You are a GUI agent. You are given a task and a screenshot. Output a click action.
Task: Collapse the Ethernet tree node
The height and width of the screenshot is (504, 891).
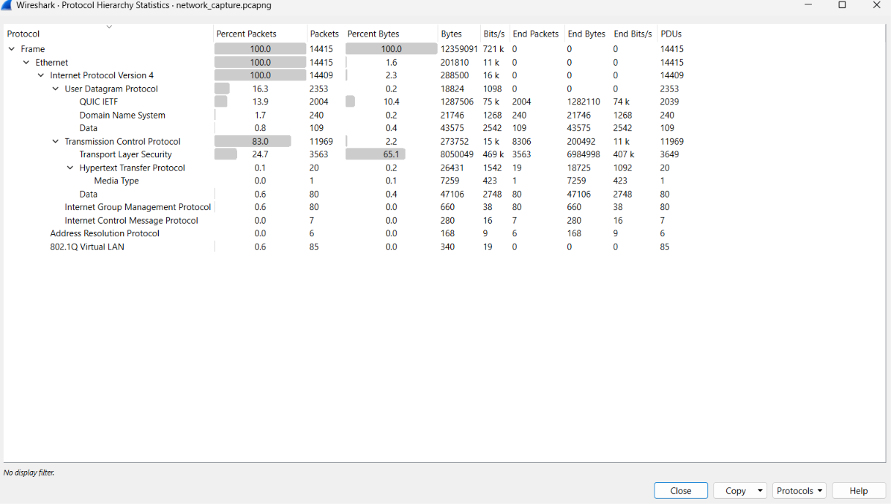[26, 62]
